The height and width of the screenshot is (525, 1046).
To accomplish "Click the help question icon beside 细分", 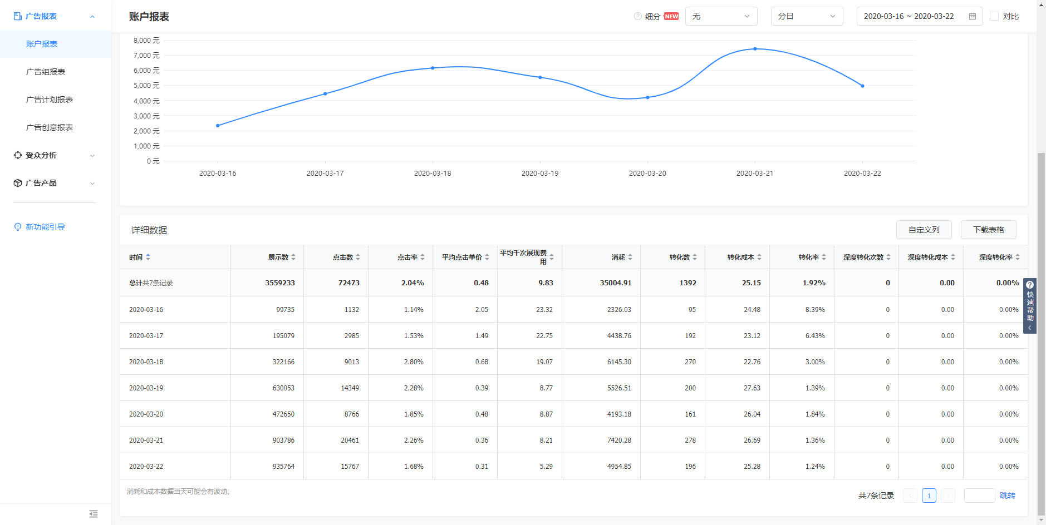I will coord(637,16).
